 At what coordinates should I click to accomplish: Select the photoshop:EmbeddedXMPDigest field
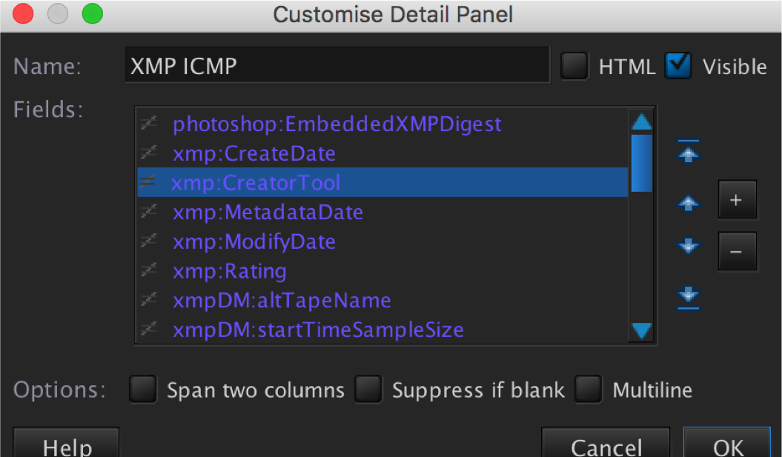tap(337, 124)
